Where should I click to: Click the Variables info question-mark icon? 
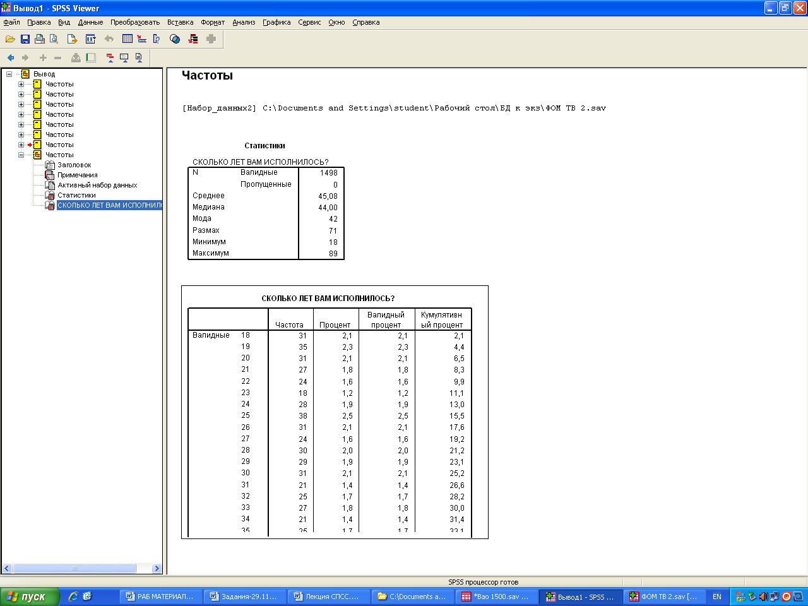click(157, 39)
